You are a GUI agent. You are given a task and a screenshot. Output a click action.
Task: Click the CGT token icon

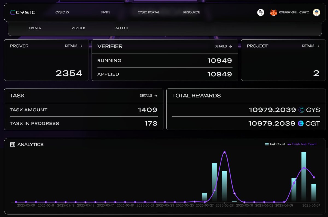301,124
